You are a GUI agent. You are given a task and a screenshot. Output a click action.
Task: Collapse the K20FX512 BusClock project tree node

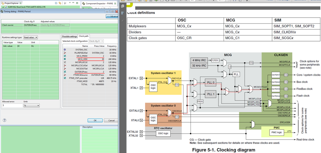(x=3, y=7)
